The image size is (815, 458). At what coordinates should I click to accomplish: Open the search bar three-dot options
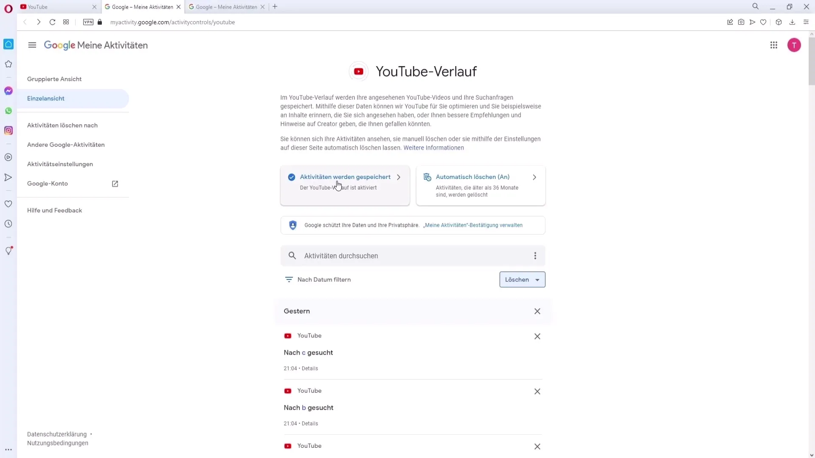[535, 256]
